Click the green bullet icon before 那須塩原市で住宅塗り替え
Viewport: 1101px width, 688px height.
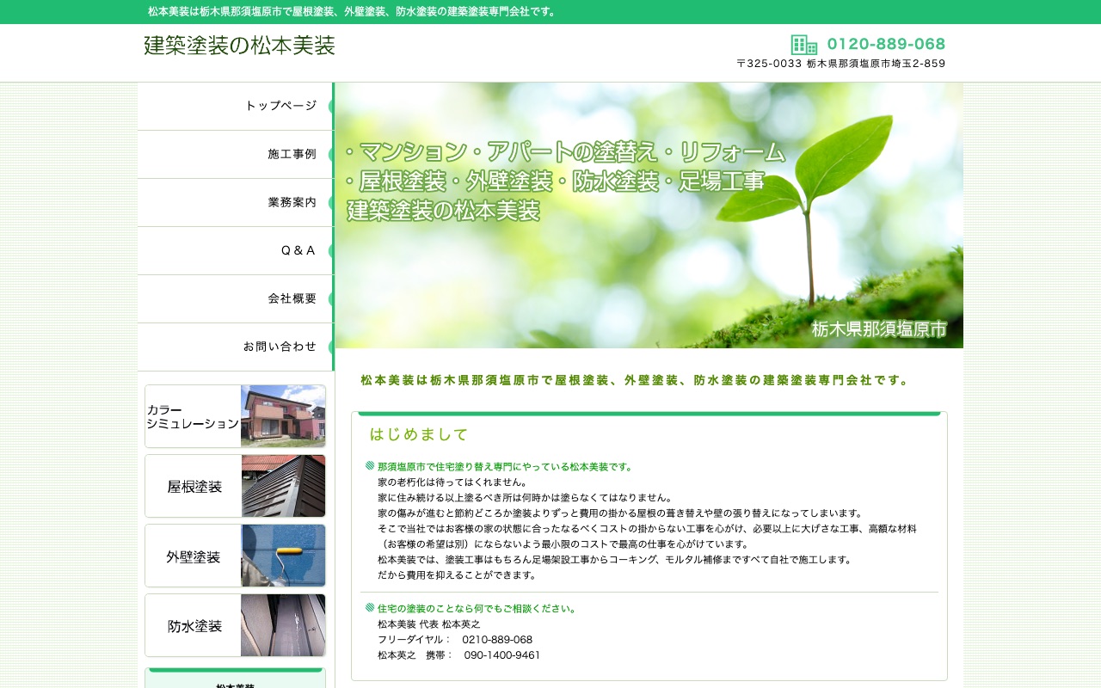[370, 466]
